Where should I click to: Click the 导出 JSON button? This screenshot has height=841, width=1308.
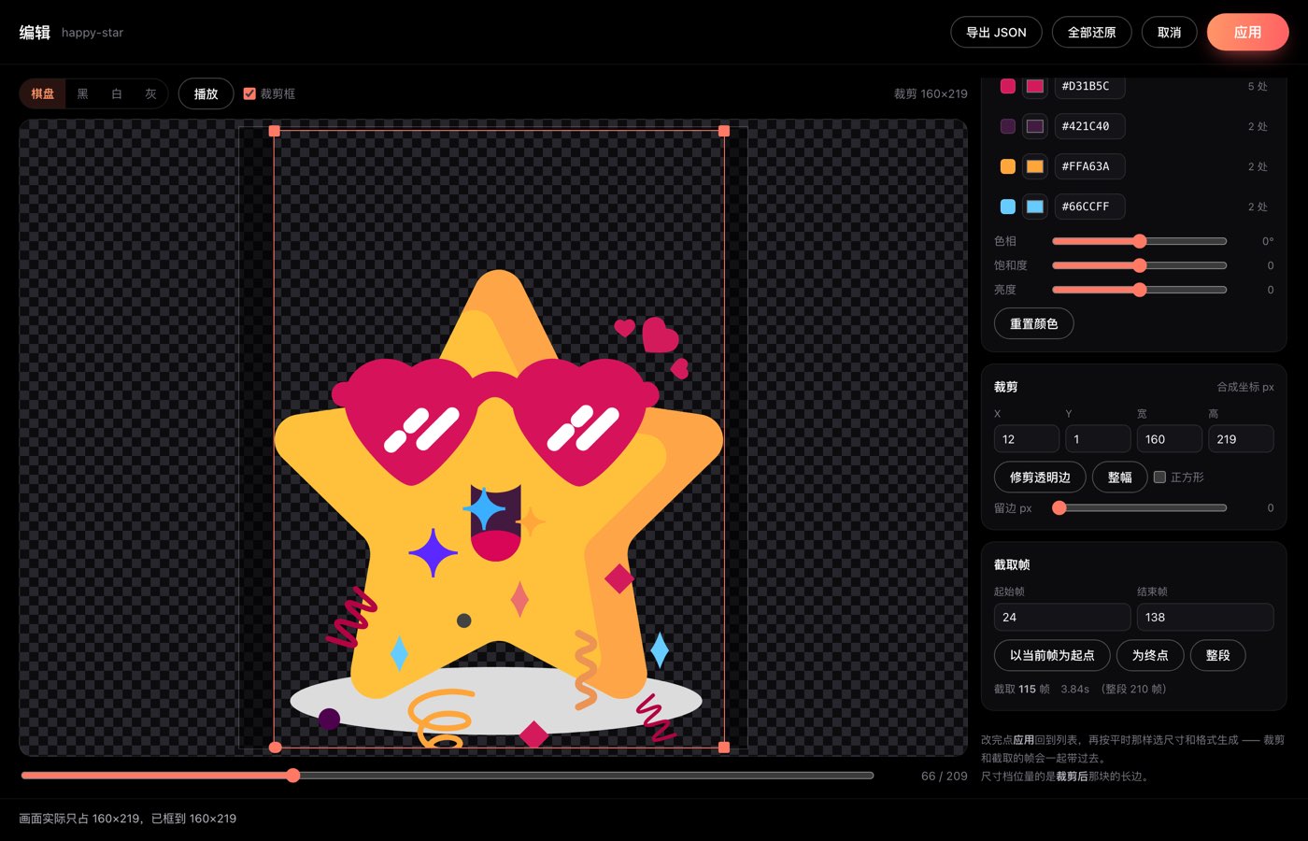[996, 32]
